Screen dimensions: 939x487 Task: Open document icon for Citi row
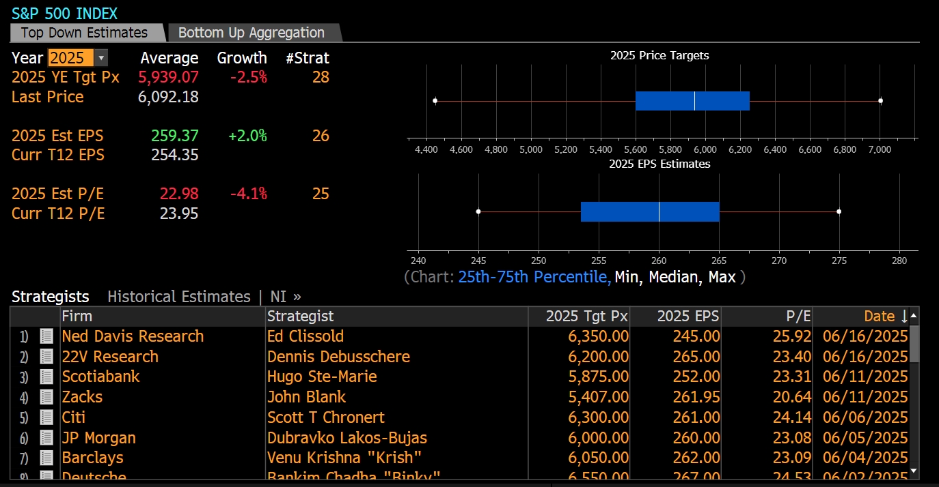coord(46,417)
